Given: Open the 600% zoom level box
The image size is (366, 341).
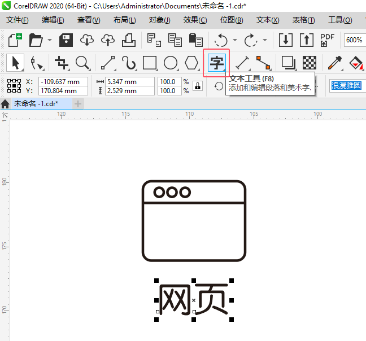Looking at the screenshot, I should click(355, 40).
